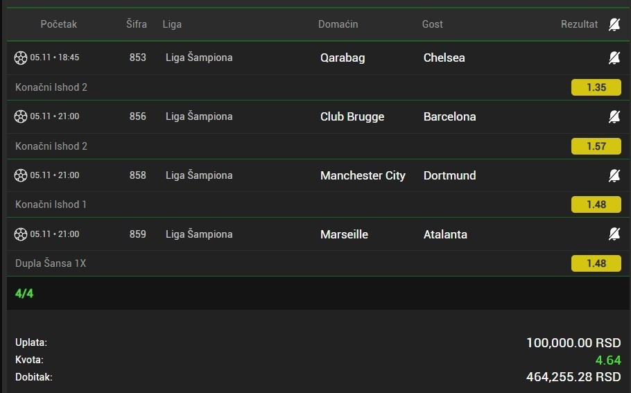Click the soccer ball icon for Marseille match

21,234
